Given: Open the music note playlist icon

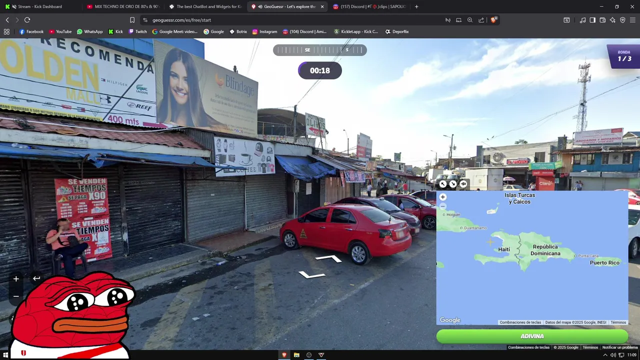Looking at the screenshot, I should 582,20.
